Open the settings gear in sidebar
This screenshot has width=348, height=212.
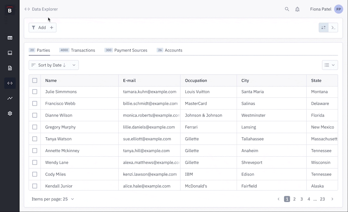pos(10,113)
